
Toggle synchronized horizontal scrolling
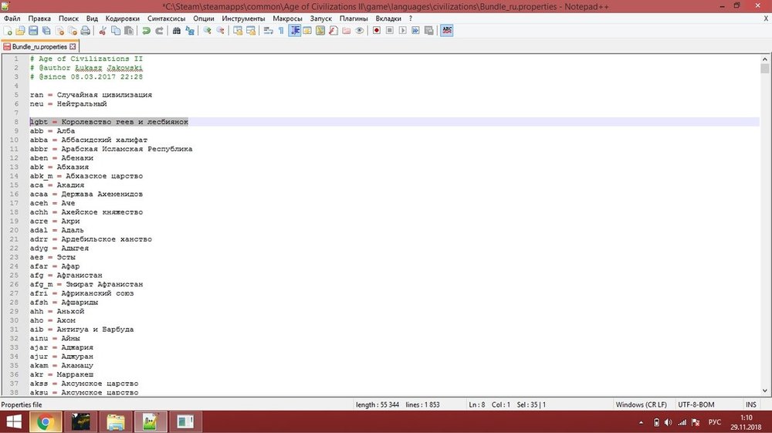coord(251,31)
